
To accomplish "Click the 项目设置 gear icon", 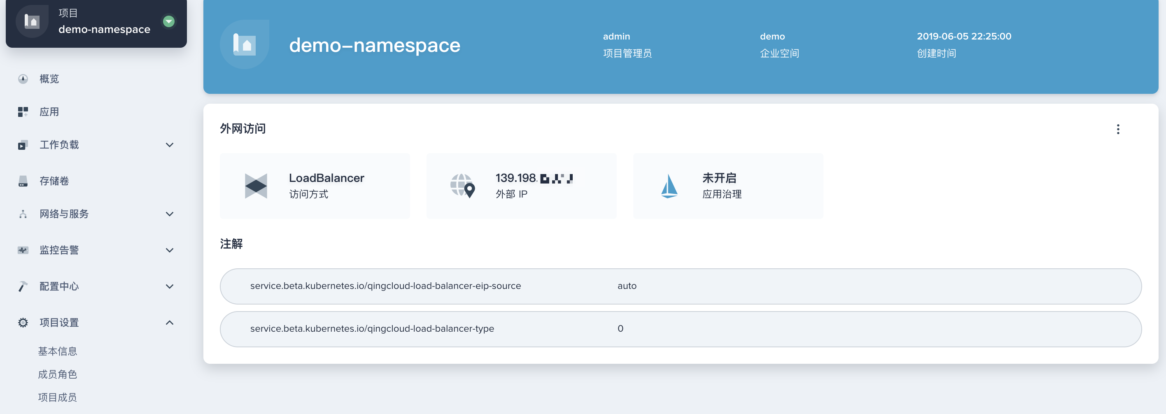I will click(23, 323).
